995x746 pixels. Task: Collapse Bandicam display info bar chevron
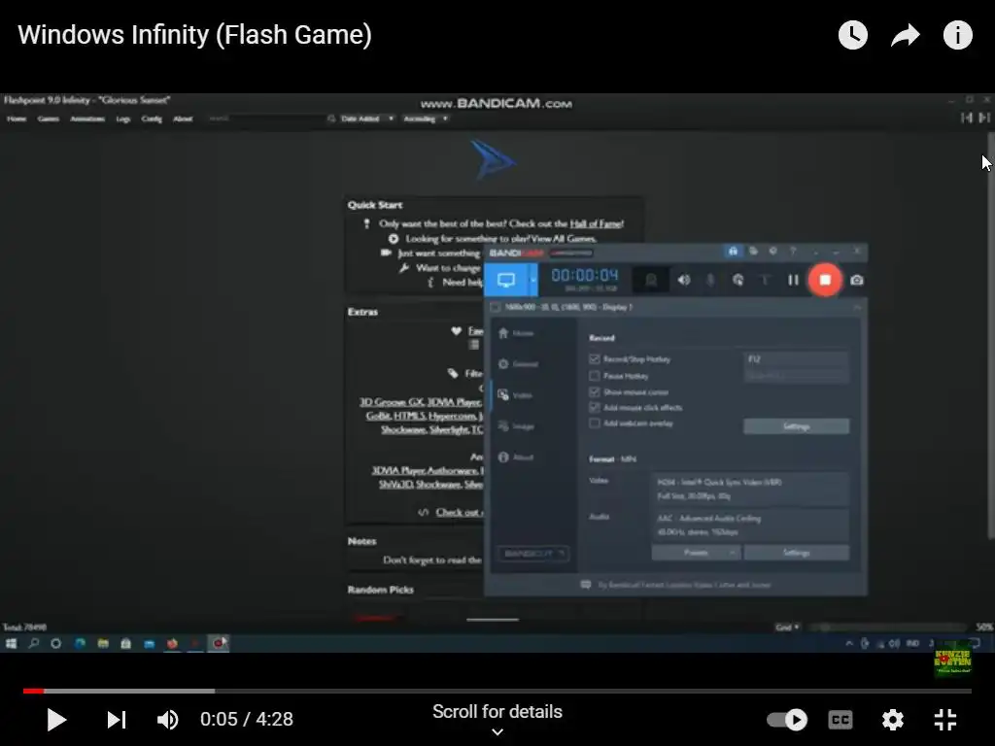[857, 307]
